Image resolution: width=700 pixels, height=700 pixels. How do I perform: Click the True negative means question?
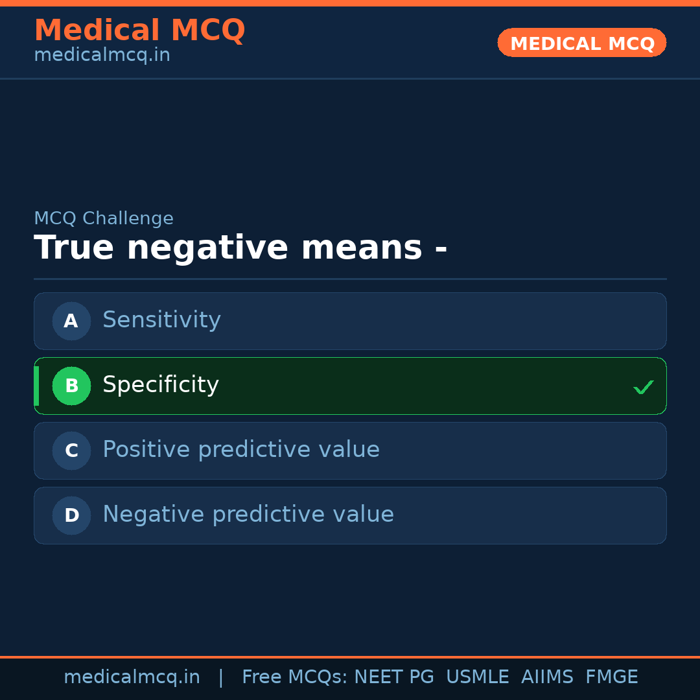click(x=240, y=248)
